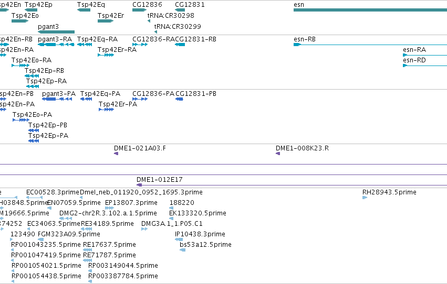Viewport: 447px width, 284px height.
Task: Click the esn-RB transcript label
Action: point(305,39)
